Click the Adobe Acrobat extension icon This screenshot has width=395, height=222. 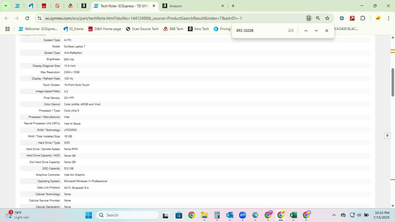coord(352,18)
